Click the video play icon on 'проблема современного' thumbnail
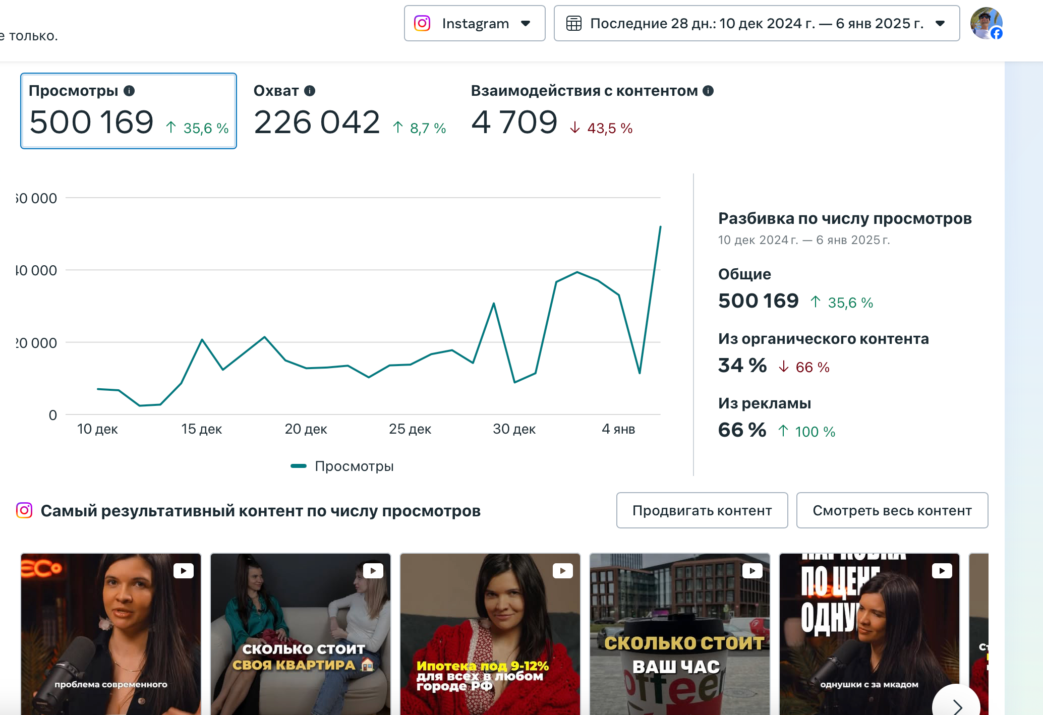1043x715 pixels. click(x=184, y=571)
